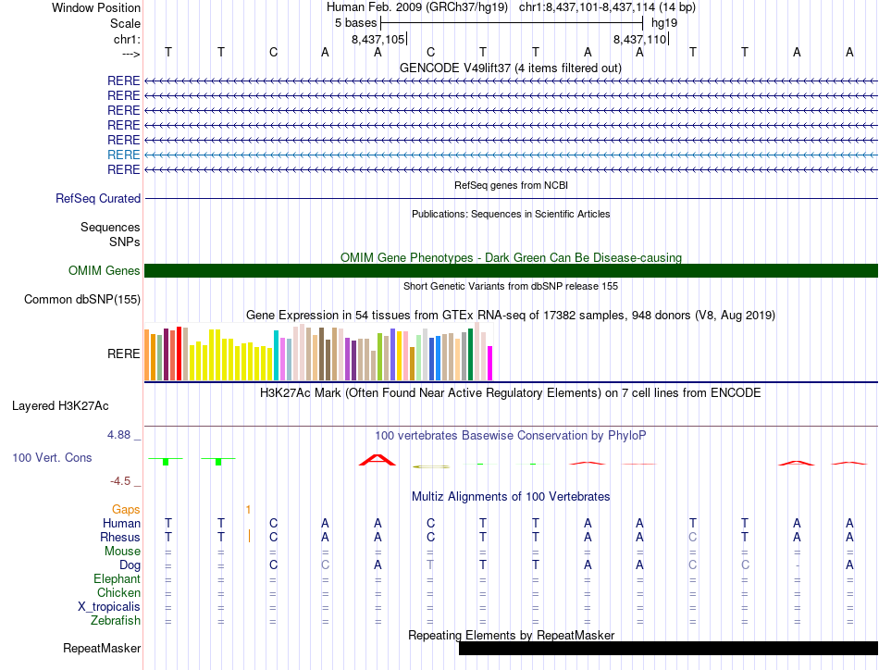Click the bright red GTEx expression bar
879x670 pixels.
click(x=179, y=354)
